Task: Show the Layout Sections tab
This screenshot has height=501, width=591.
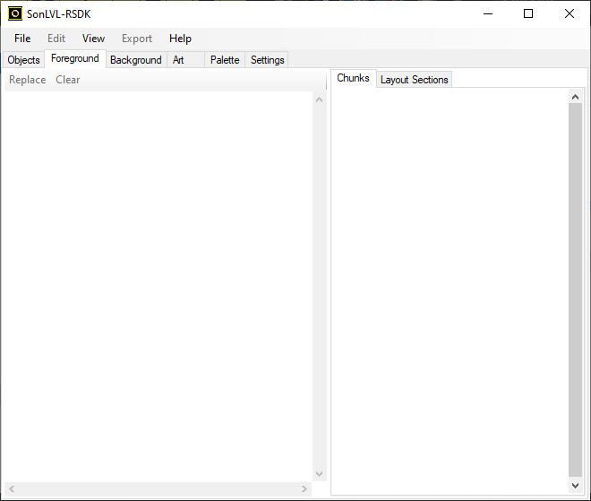Action: (x=414, y=80)
